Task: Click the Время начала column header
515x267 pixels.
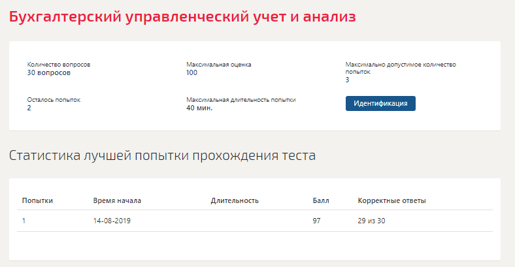Action: pos(117,200)
